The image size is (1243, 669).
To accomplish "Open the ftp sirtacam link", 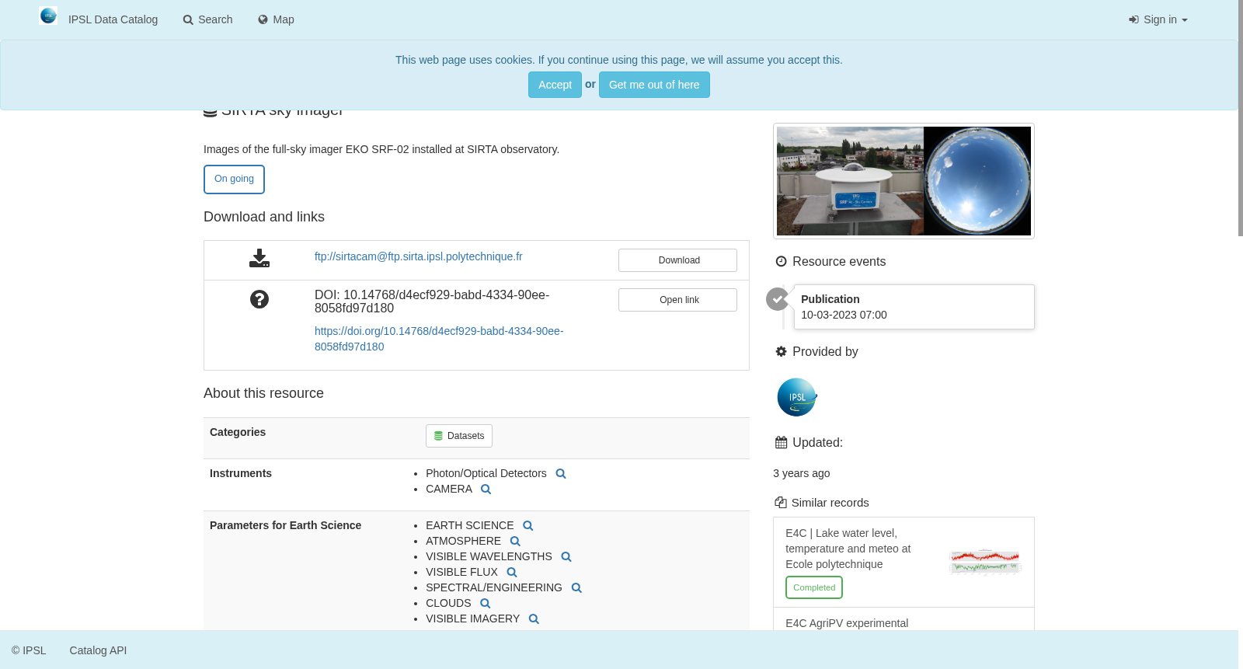I will [x=418, y=256].
